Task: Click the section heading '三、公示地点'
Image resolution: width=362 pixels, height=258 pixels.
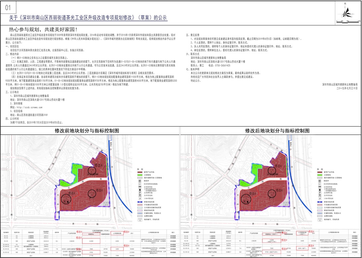Action: pos(12,92)
